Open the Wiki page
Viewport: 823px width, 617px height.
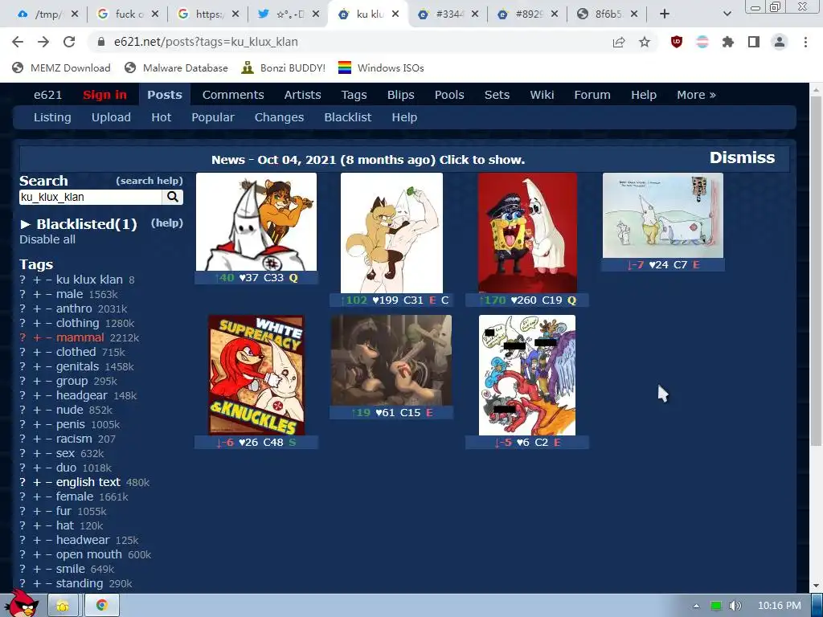tap(542, 95)
